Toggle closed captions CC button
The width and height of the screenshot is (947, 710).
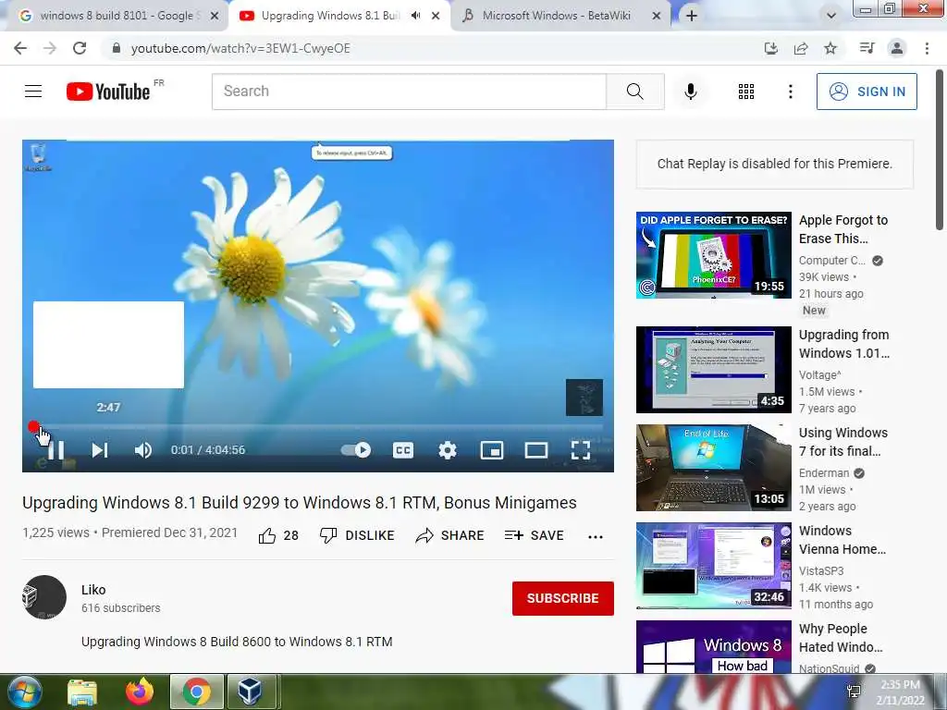pos(403,450)
